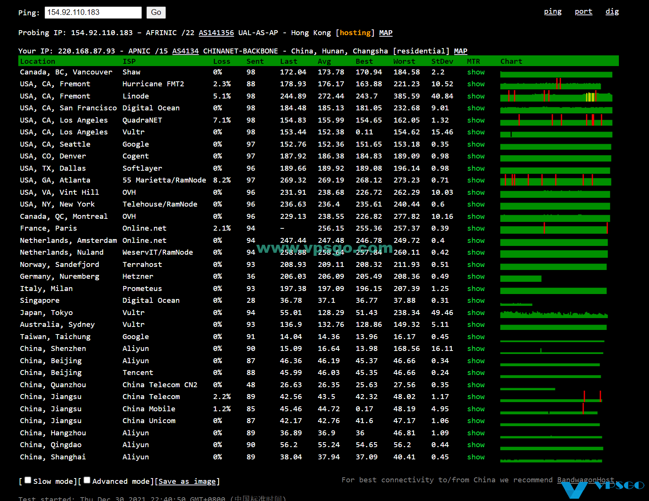Viewport: 649px width, 501px height.
Task: Show MTR for Japan Tokyo Vultr
Action: click(476, 313)
